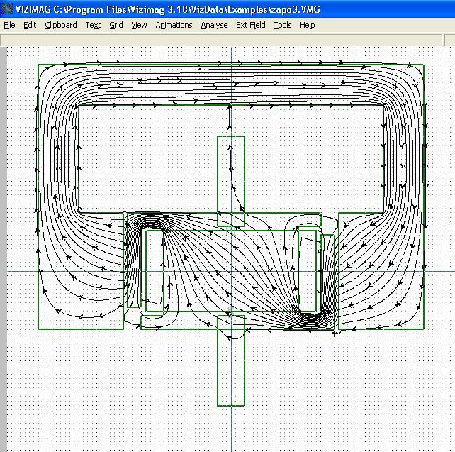Open the Text menu

pyautogui.click(x=93, y=25)
